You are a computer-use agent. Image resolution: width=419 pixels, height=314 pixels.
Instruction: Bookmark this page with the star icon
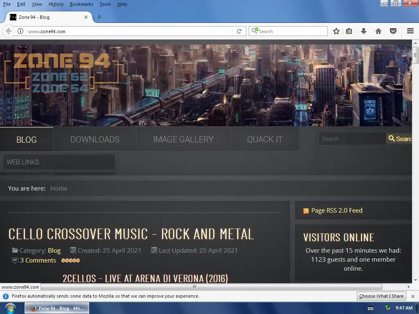click(x=336, y=31)
